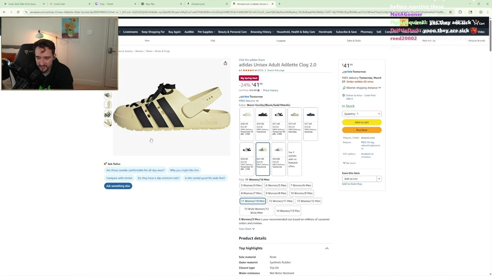Viewport: 492px width, 276px height.
Task: Choose the $38.99 off-white color option
Action: pyautogui.click(x=247, y=124)
